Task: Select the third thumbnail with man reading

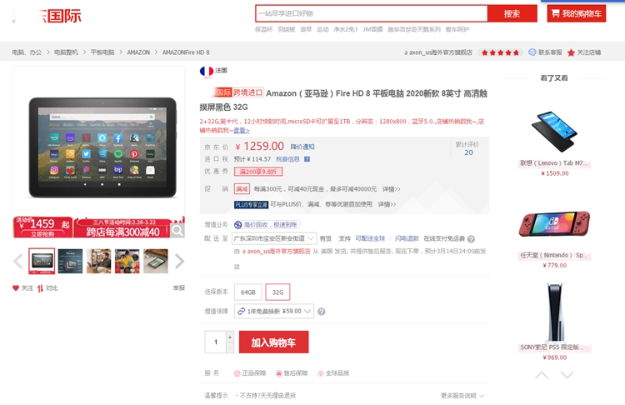Action: tap(99, 261)
